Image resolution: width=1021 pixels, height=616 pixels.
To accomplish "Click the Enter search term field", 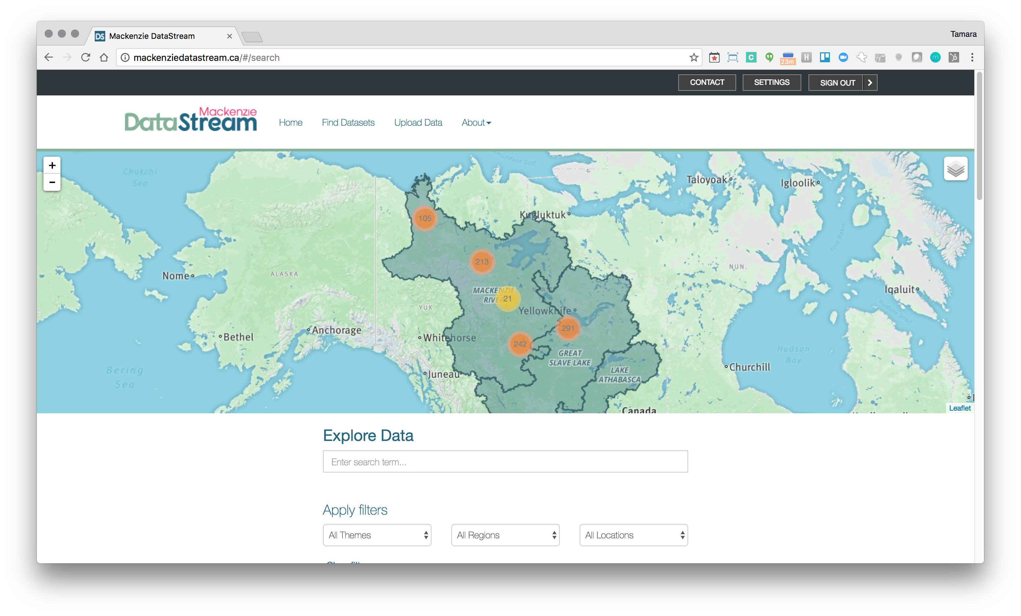I will pyautogui.click(x=505, y=461).
